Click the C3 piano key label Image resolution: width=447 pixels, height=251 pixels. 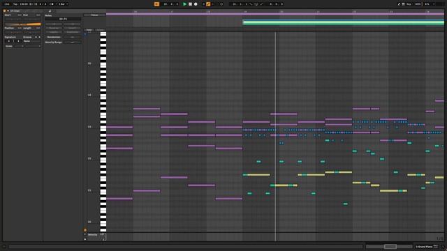click(x=89, y=127)
